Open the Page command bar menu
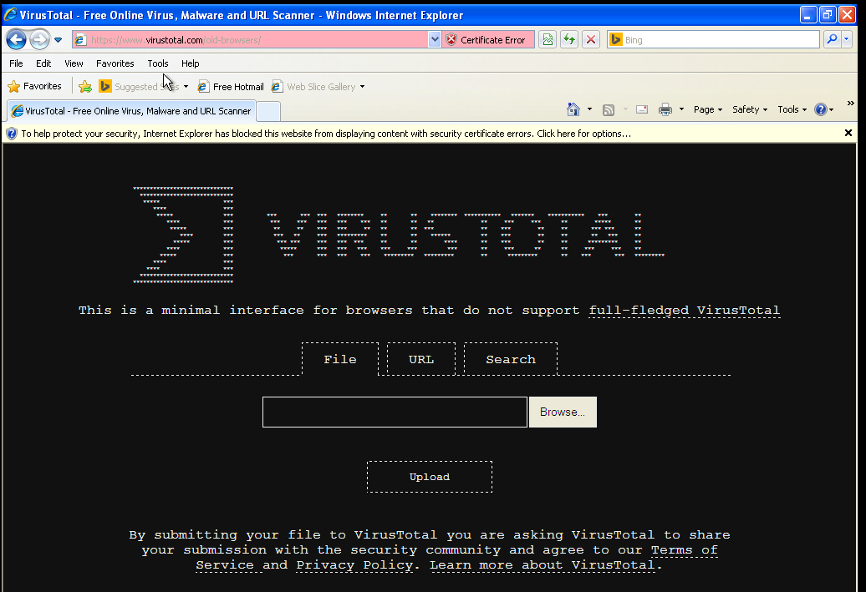Image resolution: width=866 pixels, height=592 pixels. coord(707,109)
